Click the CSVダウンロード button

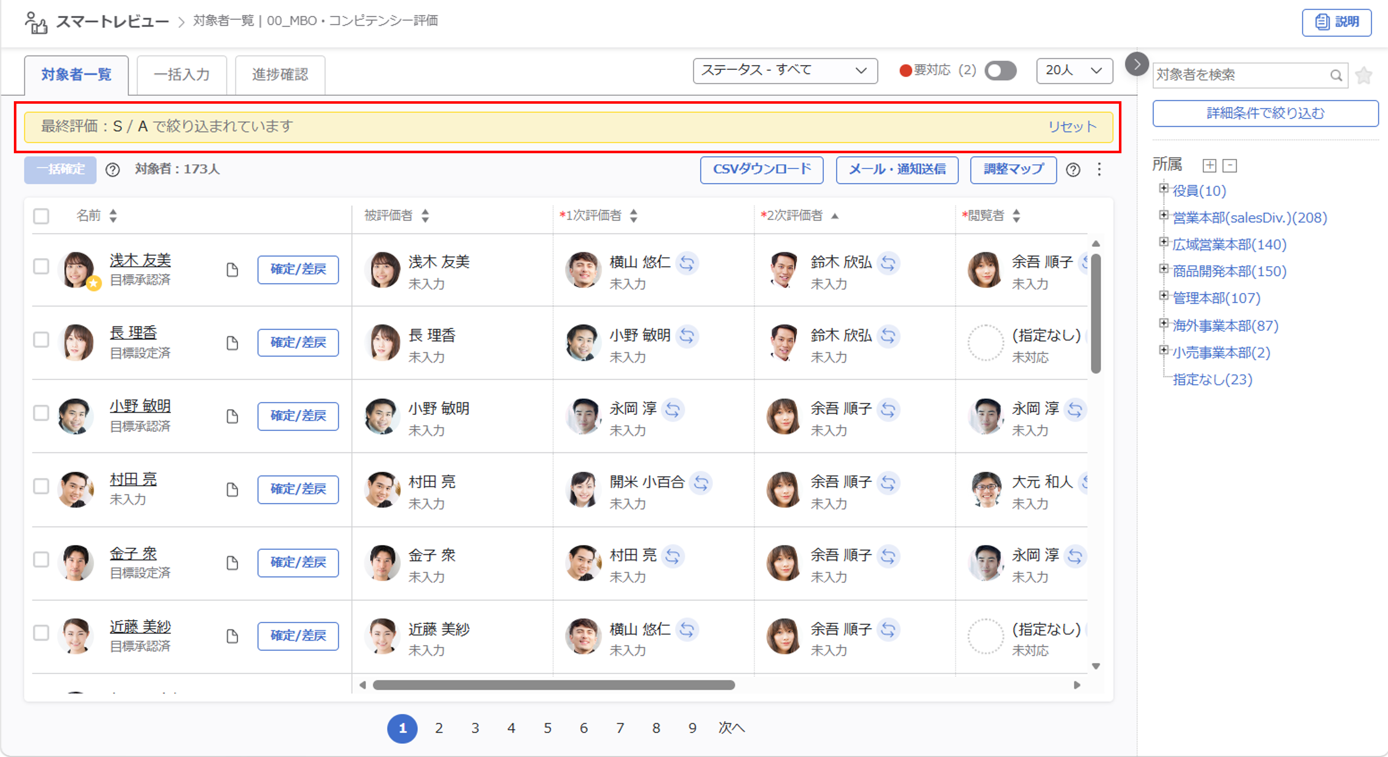762,170
